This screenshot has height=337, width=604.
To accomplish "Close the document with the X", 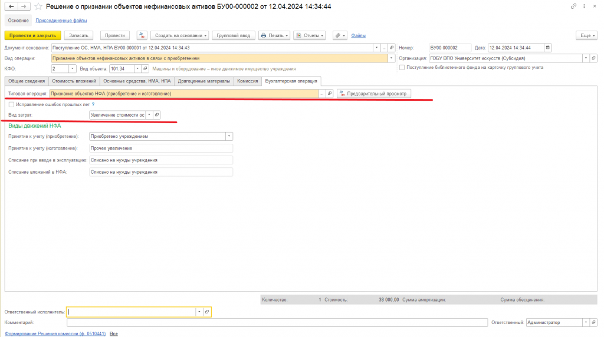I will pyautogui.click(x=595, y=6).
